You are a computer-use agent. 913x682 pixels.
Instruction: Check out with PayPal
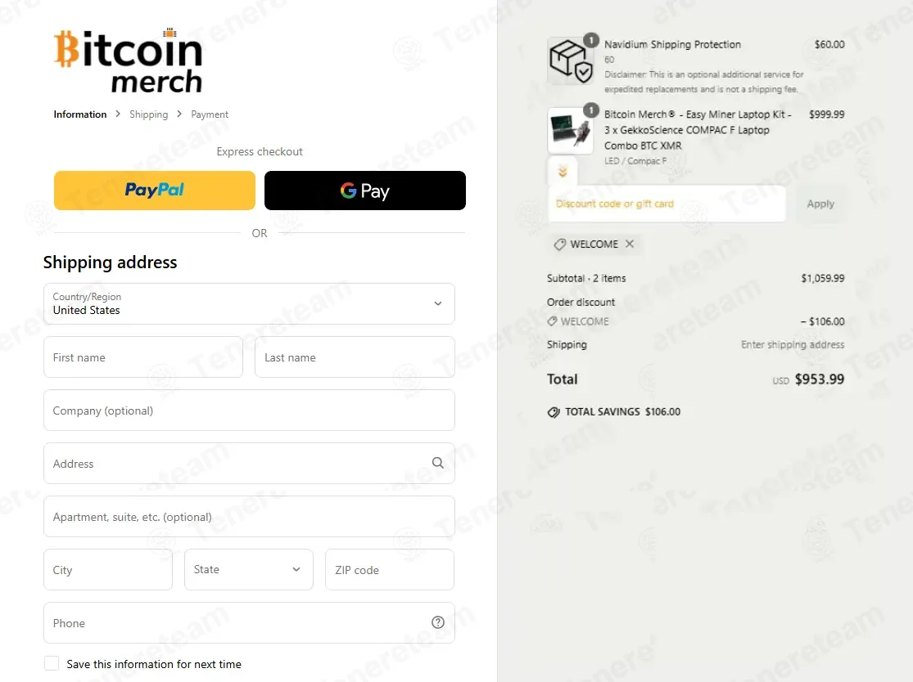pos(154,190)
